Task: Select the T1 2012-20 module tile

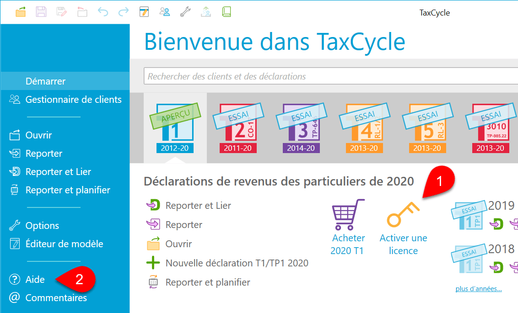Action: point(175,128)
